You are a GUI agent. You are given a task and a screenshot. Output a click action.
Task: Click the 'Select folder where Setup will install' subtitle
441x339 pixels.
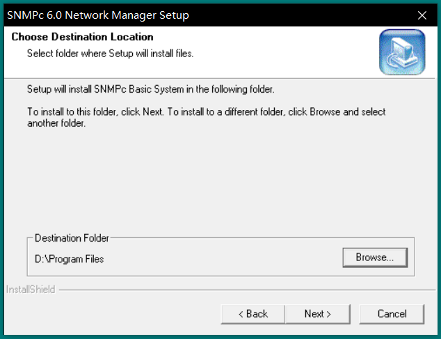(x=110, y=53)
